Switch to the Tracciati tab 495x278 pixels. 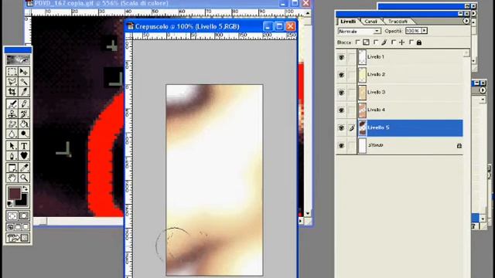[x=398, y=22]
